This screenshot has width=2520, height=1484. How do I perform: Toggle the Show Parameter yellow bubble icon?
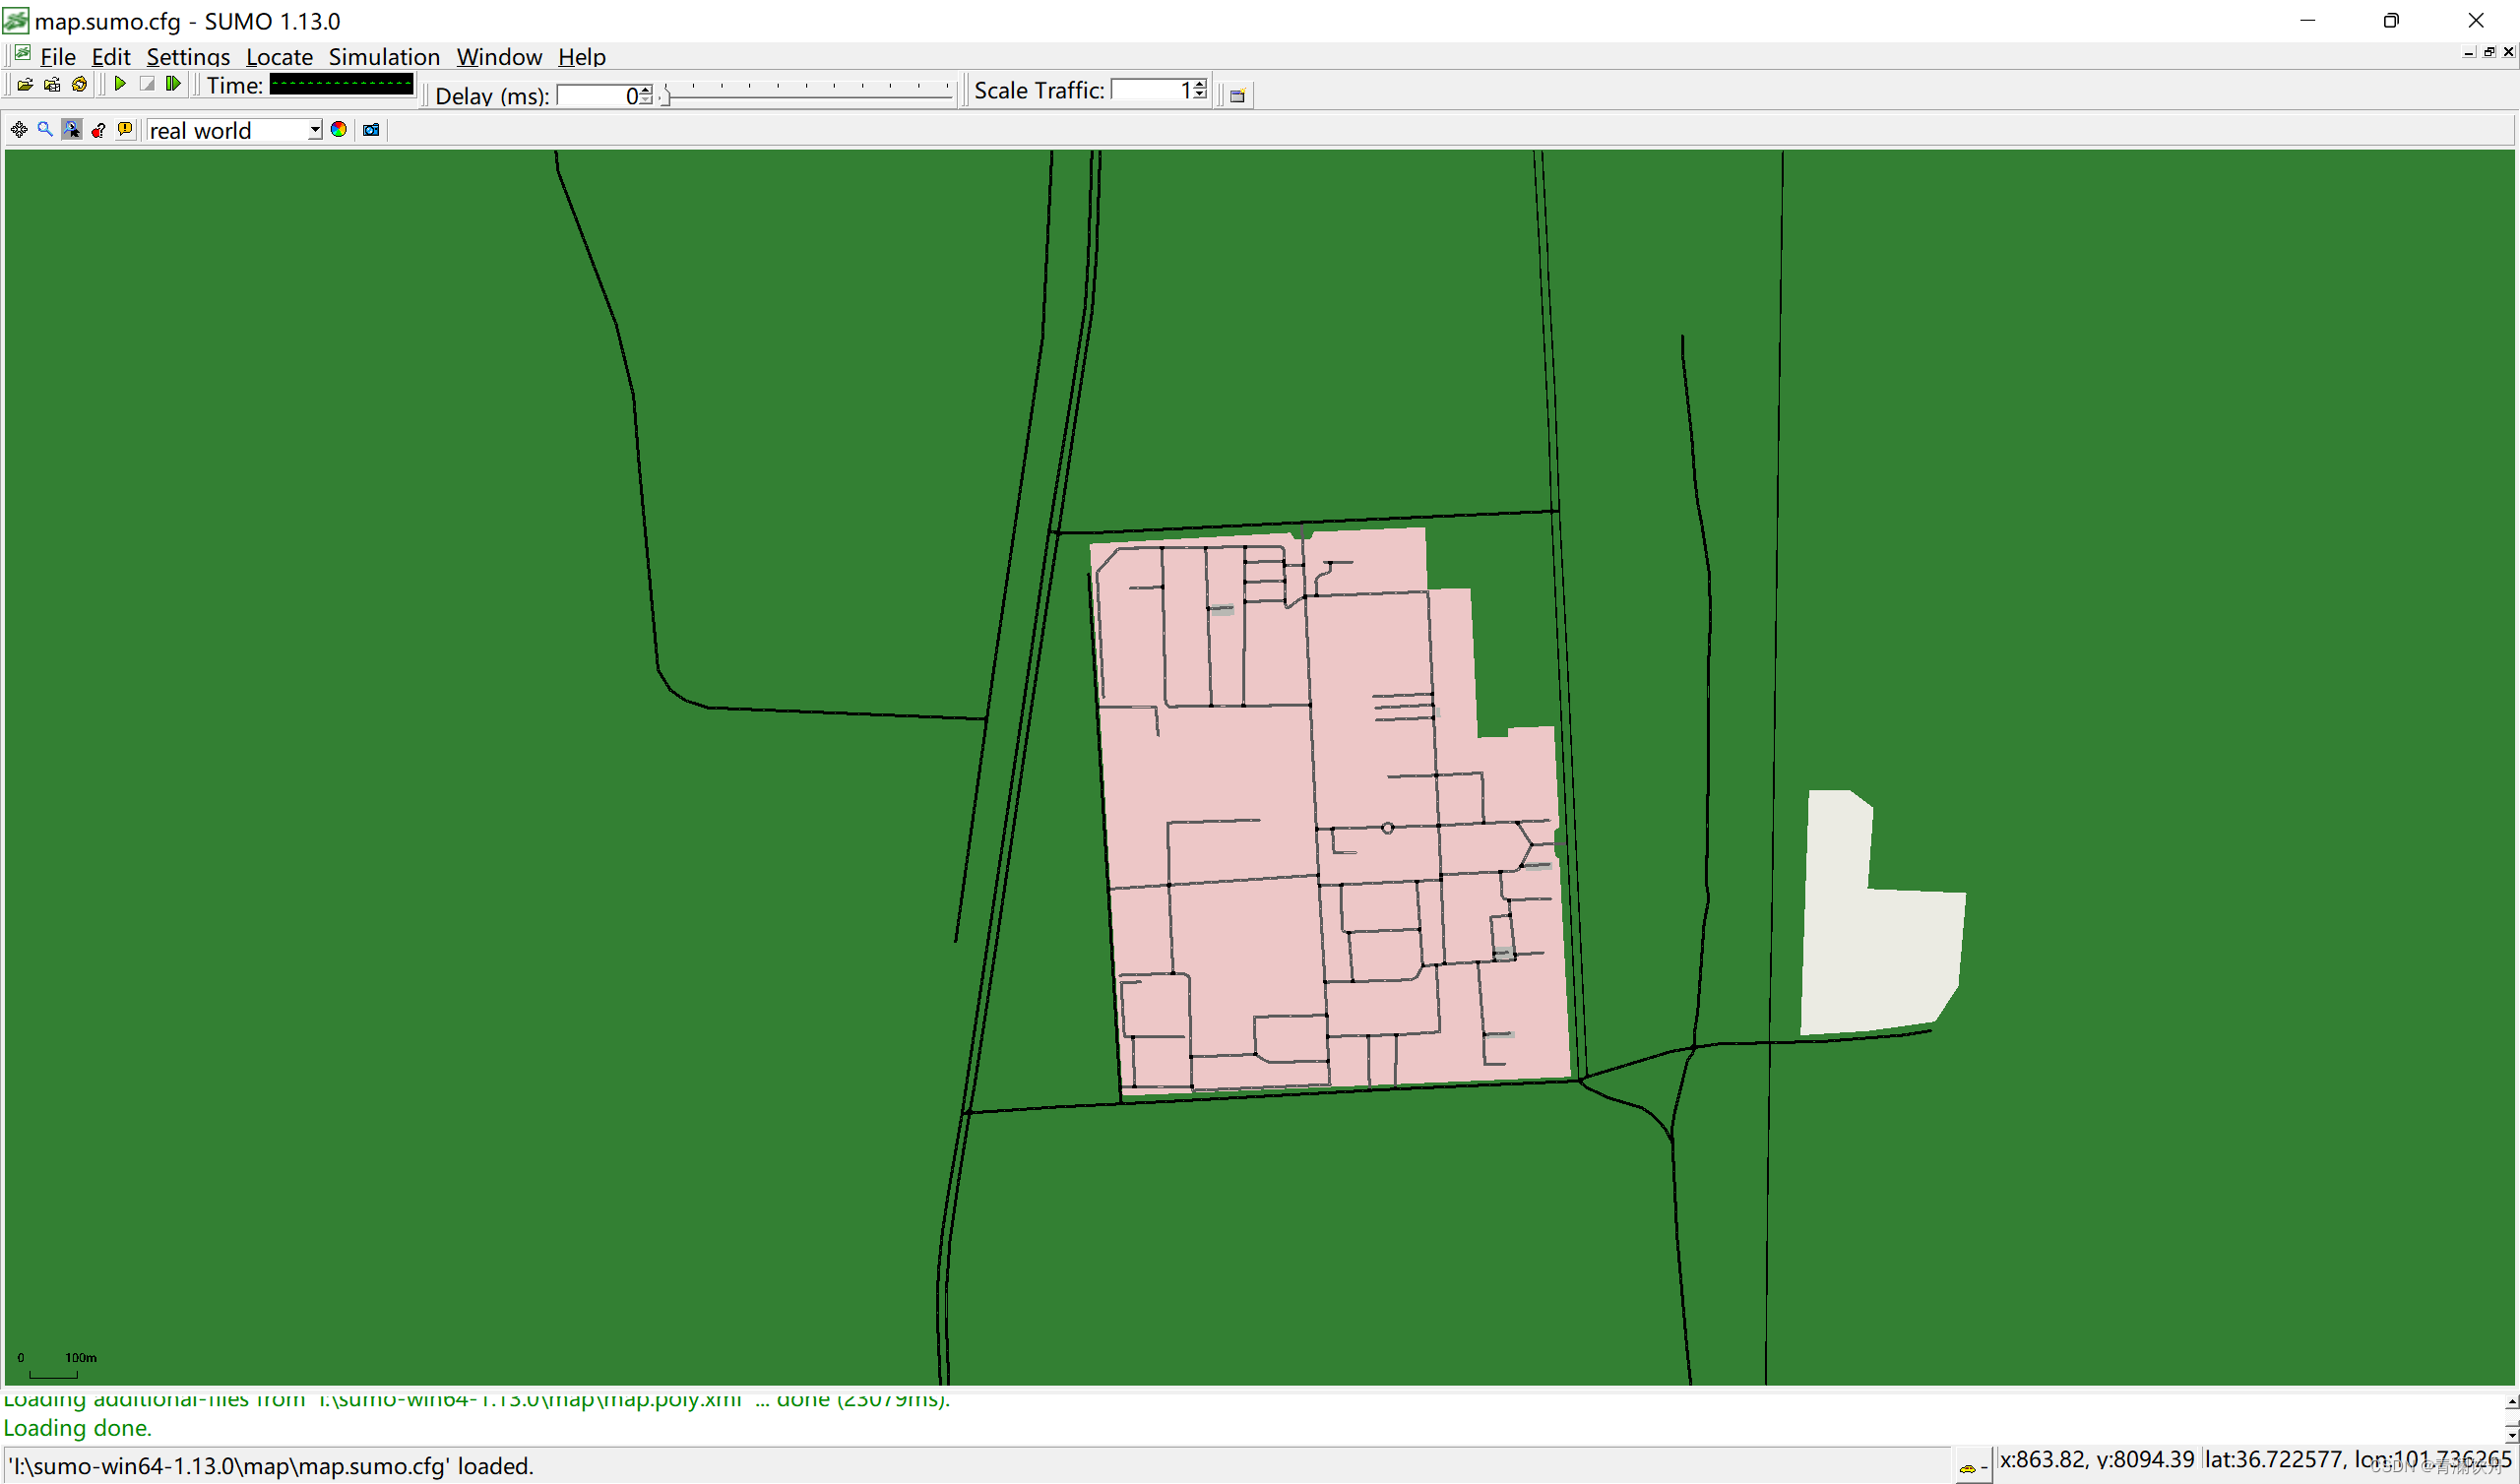pos(125,130)
